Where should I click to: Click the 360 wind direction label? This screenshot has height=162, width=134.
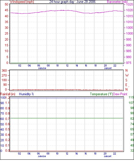4,70
